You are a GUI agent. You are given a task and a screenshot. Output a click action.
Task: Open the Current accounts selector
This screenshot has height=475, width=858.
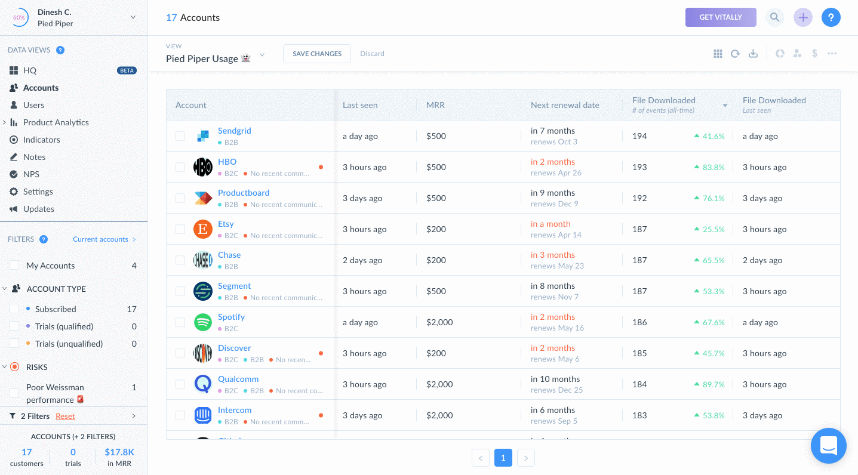(x=104, y=239)
